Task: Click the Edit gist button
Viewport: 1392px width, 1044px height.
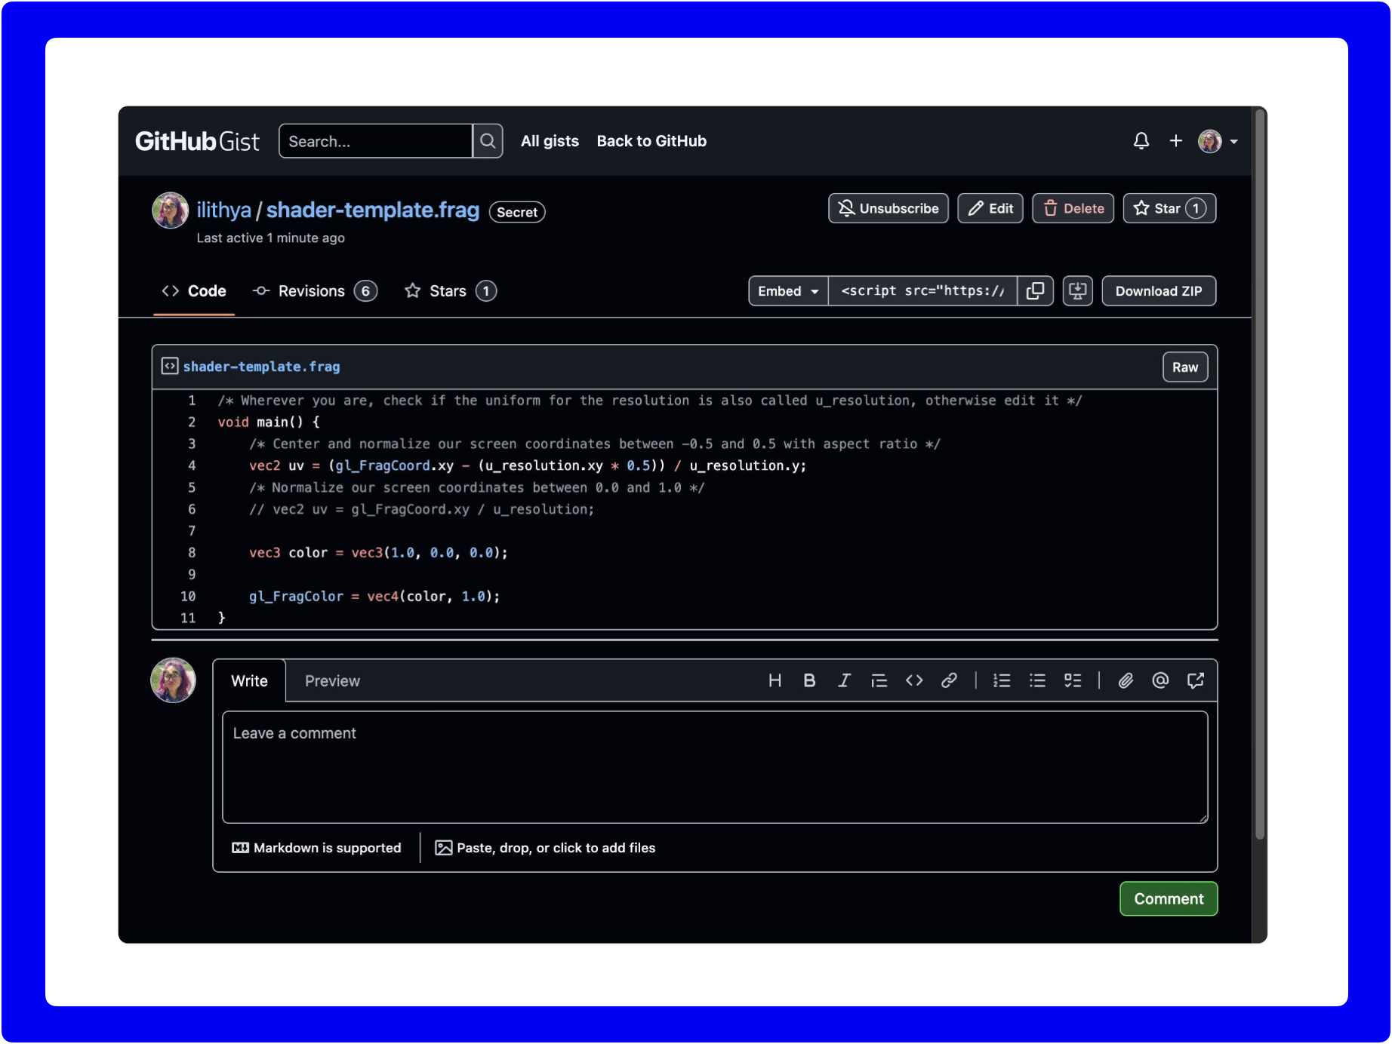Action: 990,208
